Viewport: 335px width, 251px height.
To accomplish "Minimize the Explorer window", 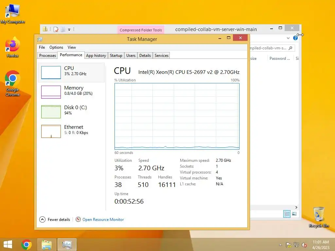I will click(x=272, y=28).
